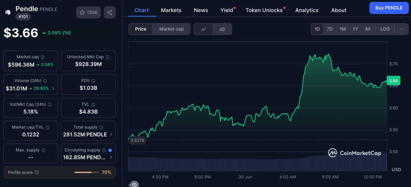Expand Volume (24h) details chevron
This screenshot has height=187, width=411.
click(53, 88)
